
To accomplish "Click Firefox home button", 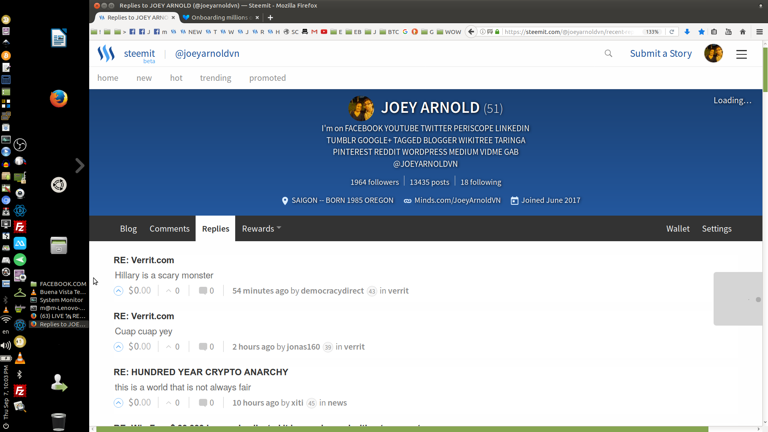I will [x=743, y=32].
